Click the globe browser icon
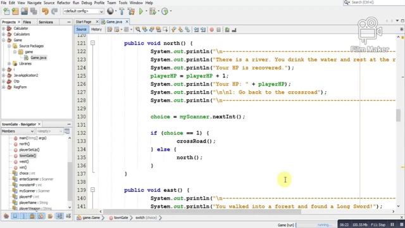This screenshot has height=228, width=405. [110, 11]
